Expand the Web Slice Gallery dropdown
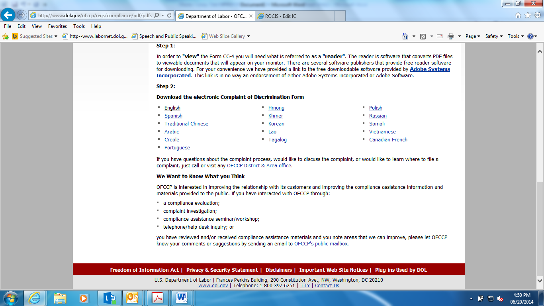Image resolution: width=544 pixels, height=306 pixels. [x=248, y=36]
